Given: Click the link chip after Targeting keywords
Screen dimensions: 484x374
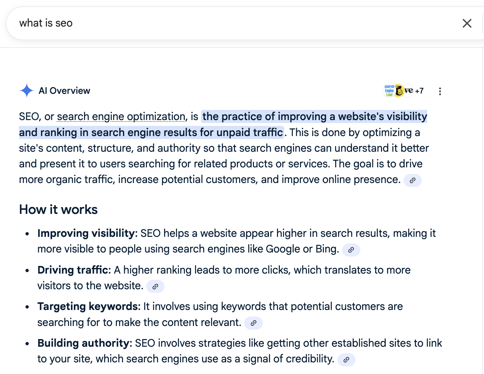Looking at the screenshot, I should click(x=253, y=323).
